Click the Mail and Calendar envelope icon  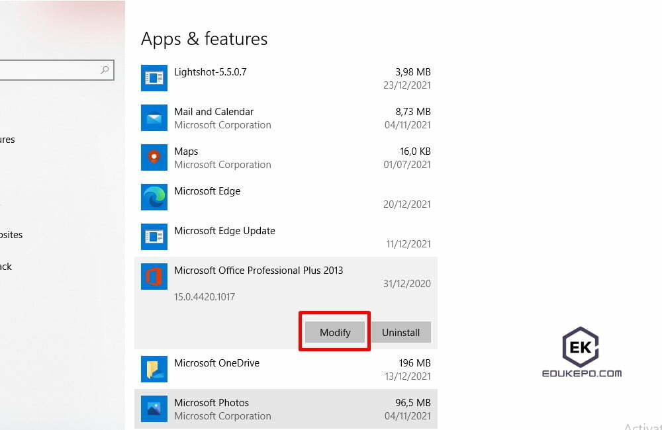154,118
